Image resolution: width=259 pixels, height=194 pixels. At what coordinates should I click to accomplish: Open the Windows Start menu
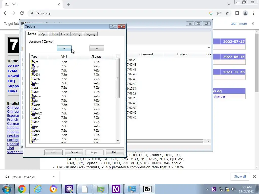(x=7, y=189)
